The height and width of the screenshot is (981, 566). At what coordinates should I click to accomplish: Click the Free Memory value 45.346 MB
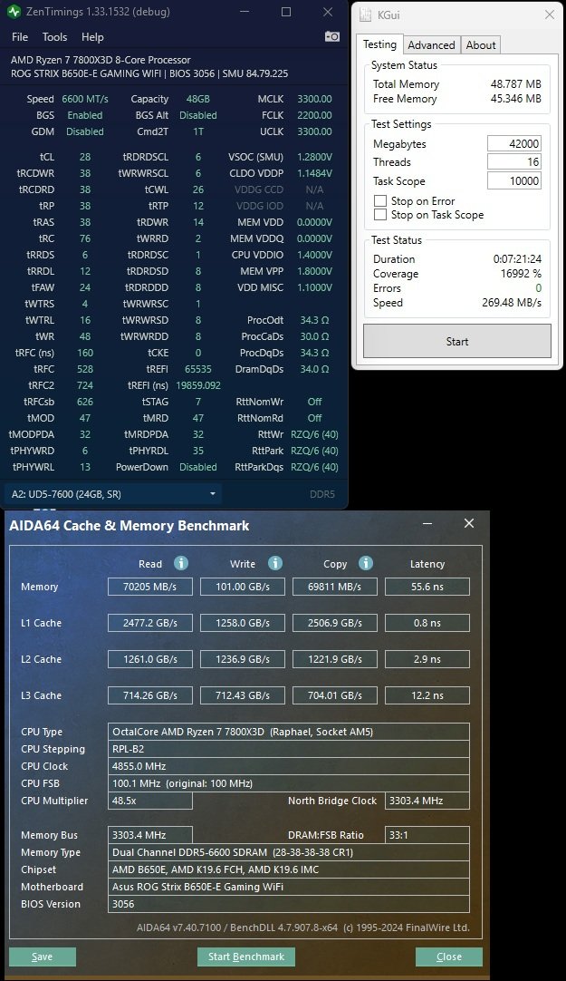(x=515, y=98)
